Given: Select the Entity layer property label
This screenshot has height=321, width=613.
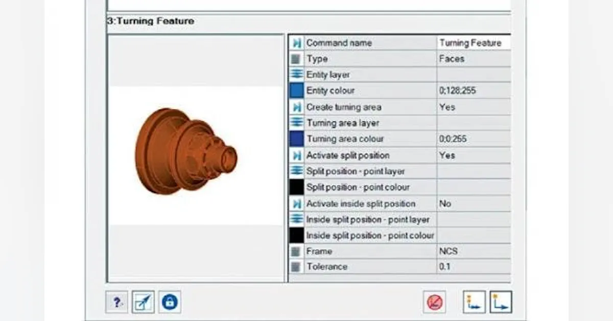Looking at the screenshot, I should tap(328, 74).
